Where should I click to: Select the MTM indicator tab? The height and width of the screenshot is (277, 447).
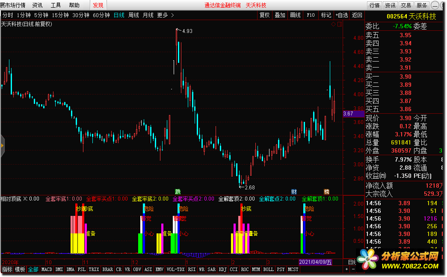click(x=256, y=269)
